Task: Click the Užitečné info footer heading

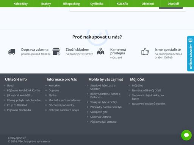Action: click(x=16, y=79)
